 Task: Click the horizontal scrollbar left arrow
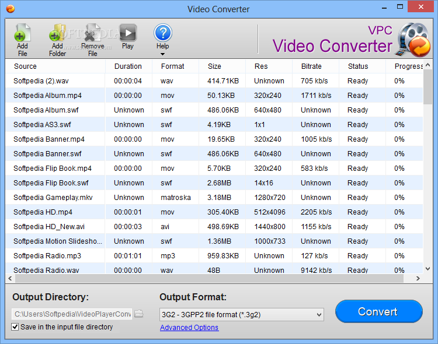point(10,278)
